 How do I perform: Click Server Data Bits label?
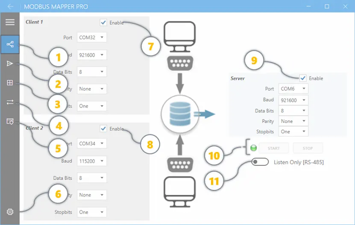click(x=264, y=111)
